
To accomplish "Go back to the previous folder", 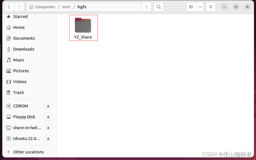I will click(9, 7).
